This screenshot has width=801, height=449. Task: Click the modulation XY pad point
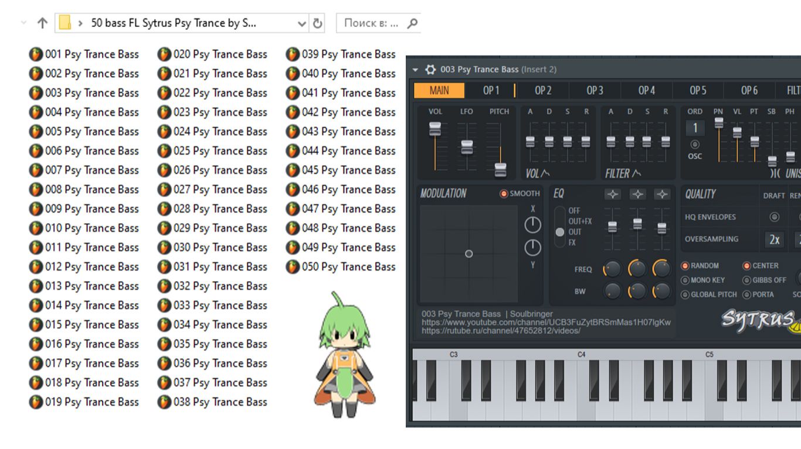tap(469, 254)
